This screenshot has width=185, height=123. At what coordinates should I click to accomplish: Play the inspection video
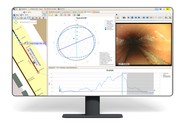[129, 18]
